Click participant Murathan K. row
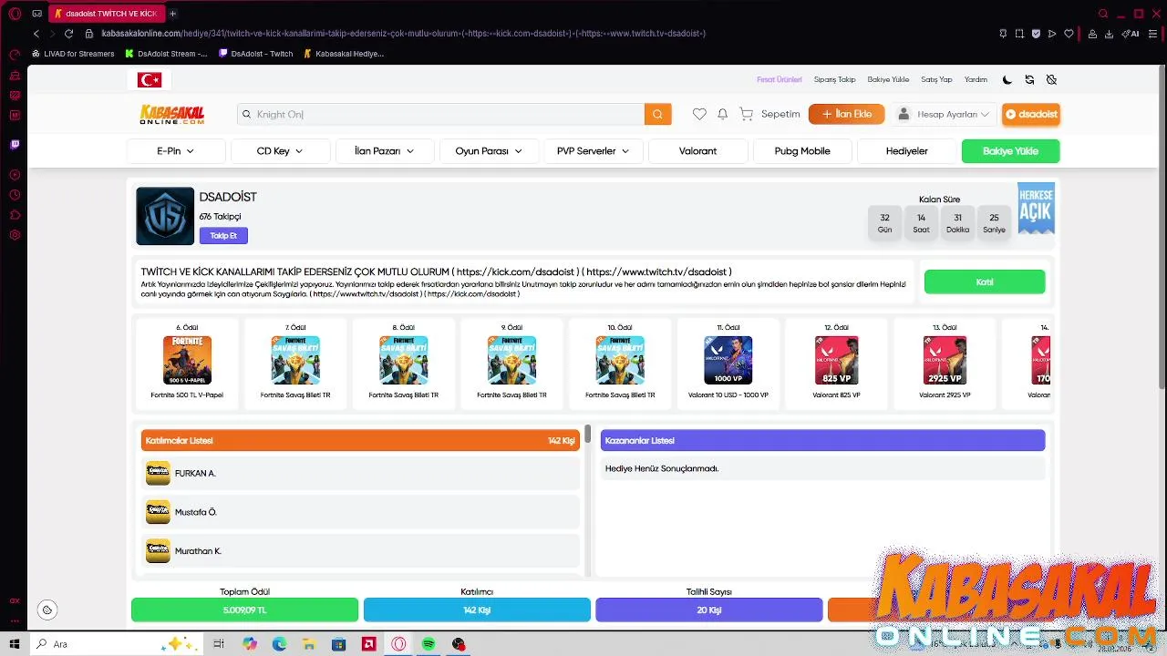 point(360,550)
